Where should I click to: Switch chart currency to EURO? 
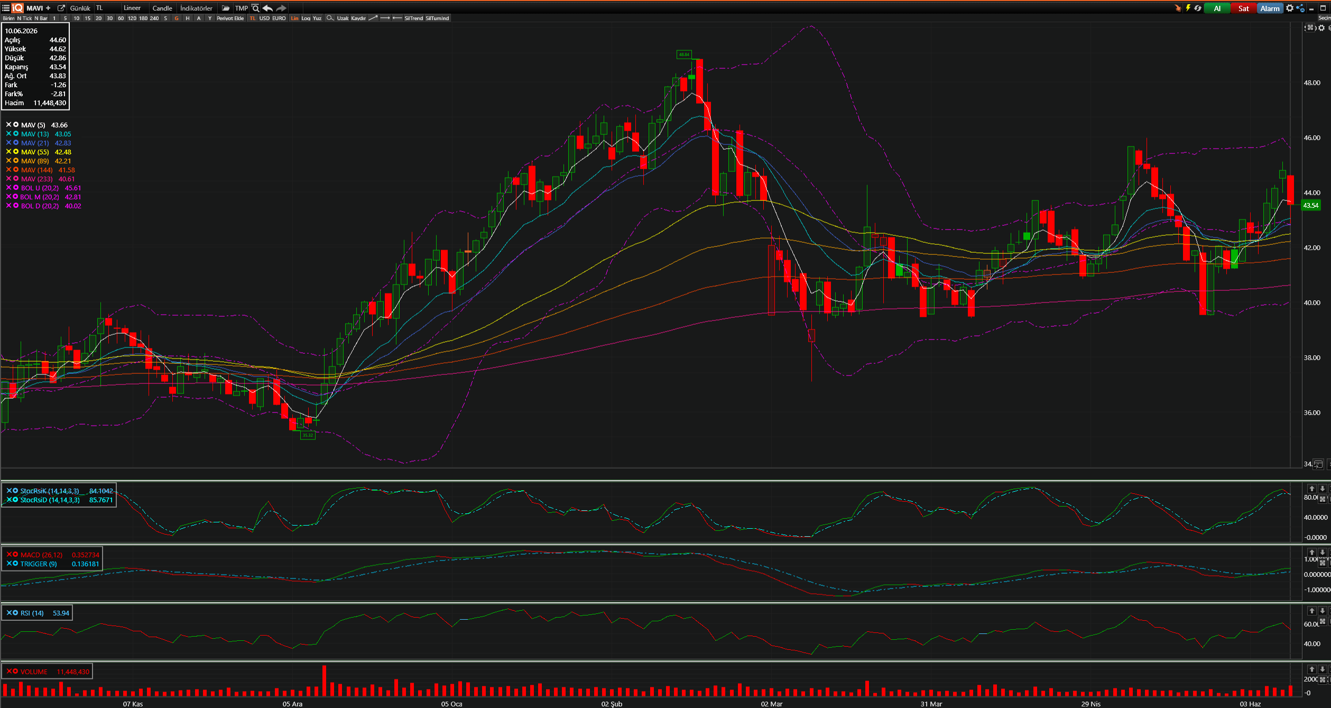(279, 18)
